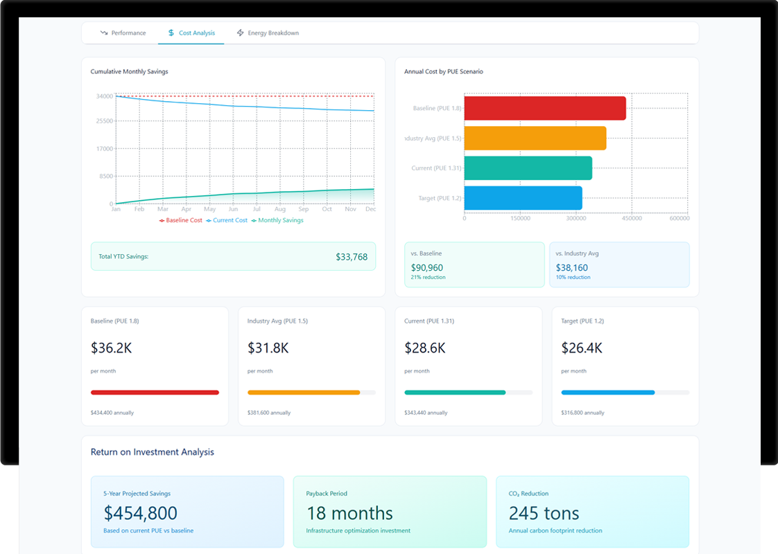Select the orange Industry Avg bar in the chart
This screenshot has width=778, height=554.
(534, 138)
